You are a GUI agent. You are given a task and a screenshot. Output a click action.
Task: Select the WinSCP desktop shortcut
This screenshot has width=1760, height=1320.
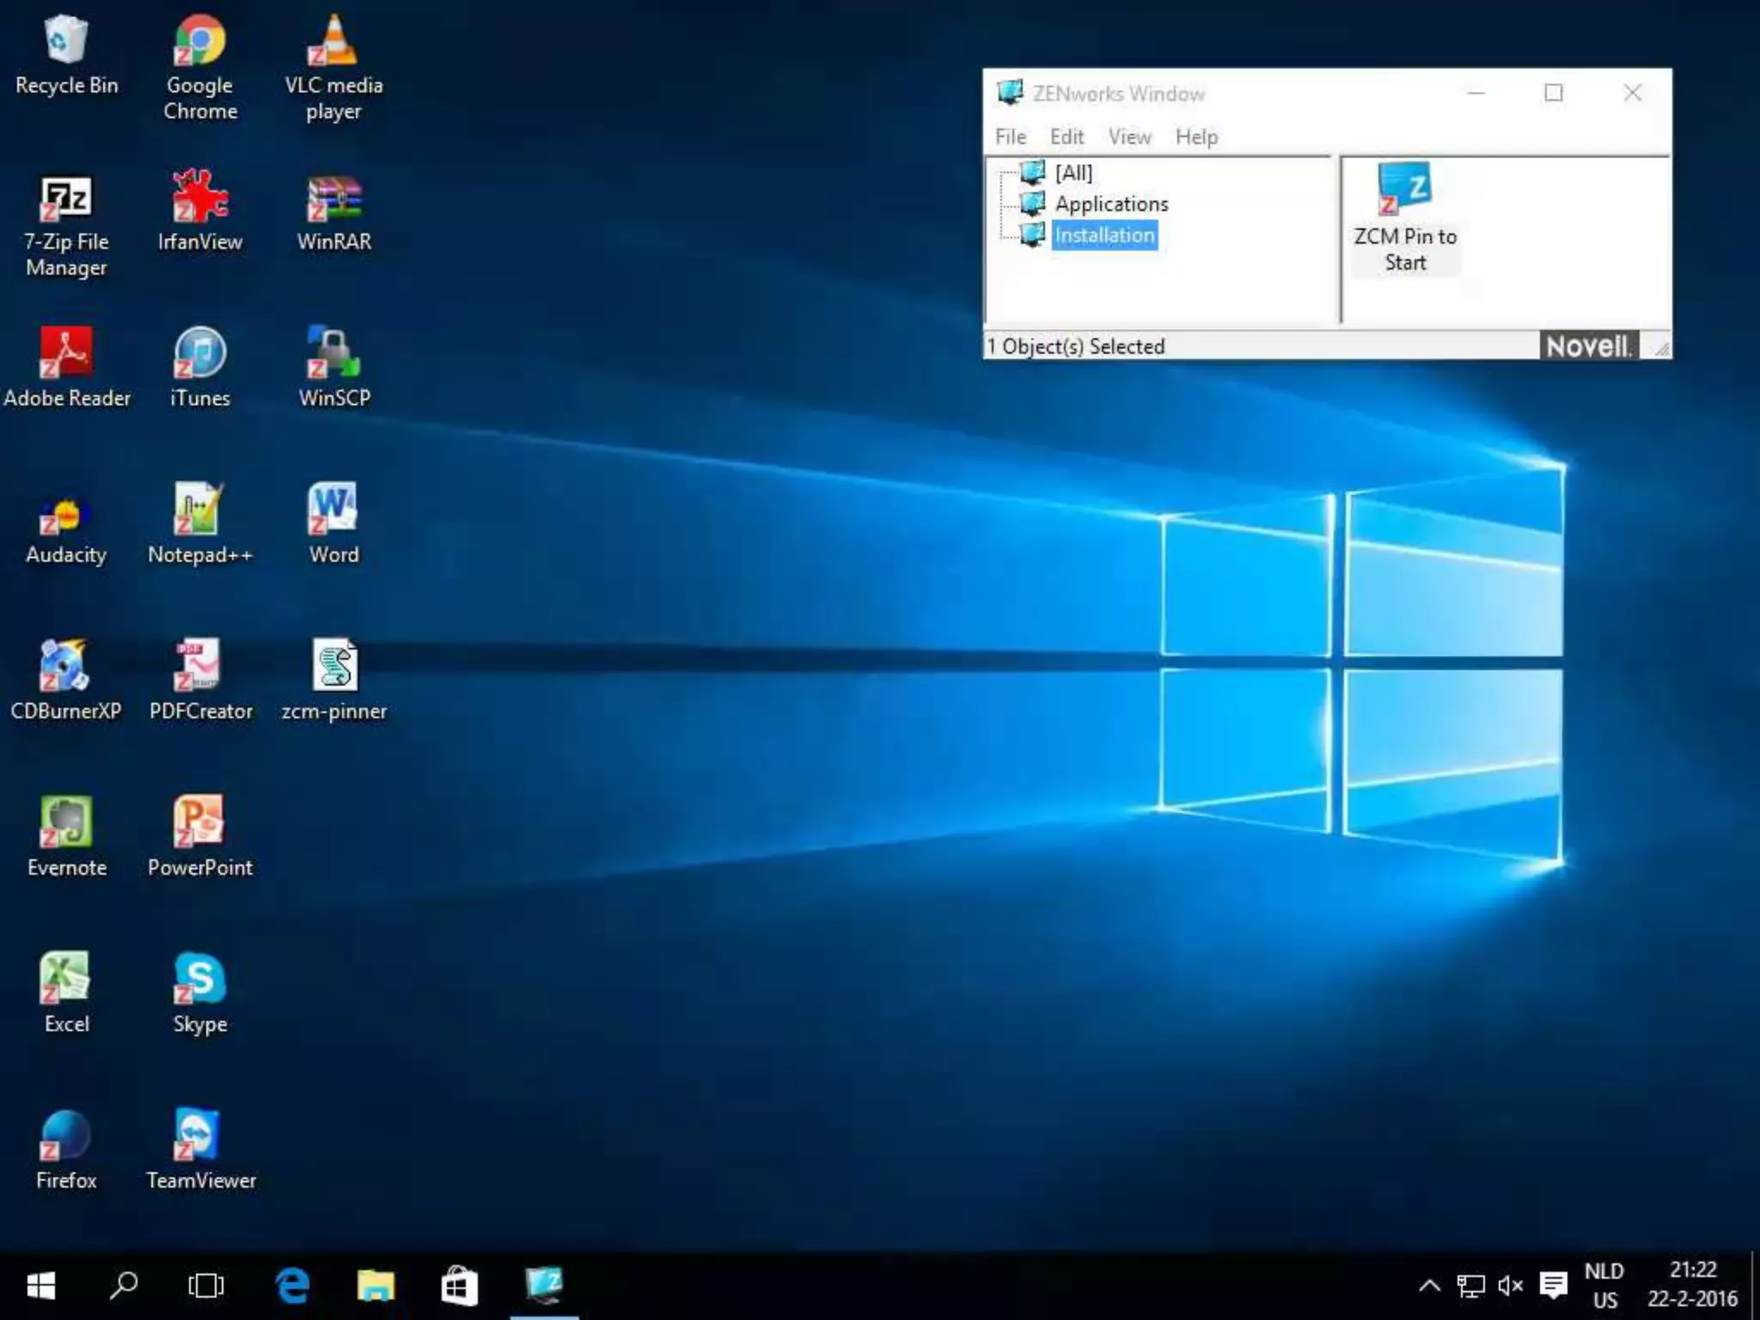[x=333, y=368]
